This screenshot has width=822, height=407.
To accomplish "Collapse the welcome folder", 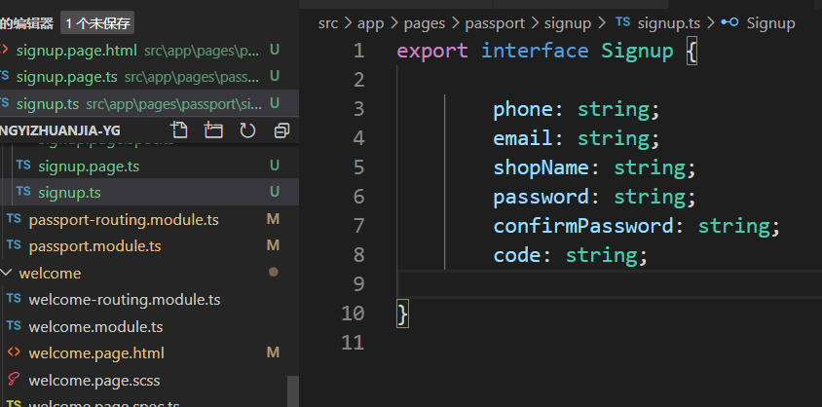I will [6, 273].
